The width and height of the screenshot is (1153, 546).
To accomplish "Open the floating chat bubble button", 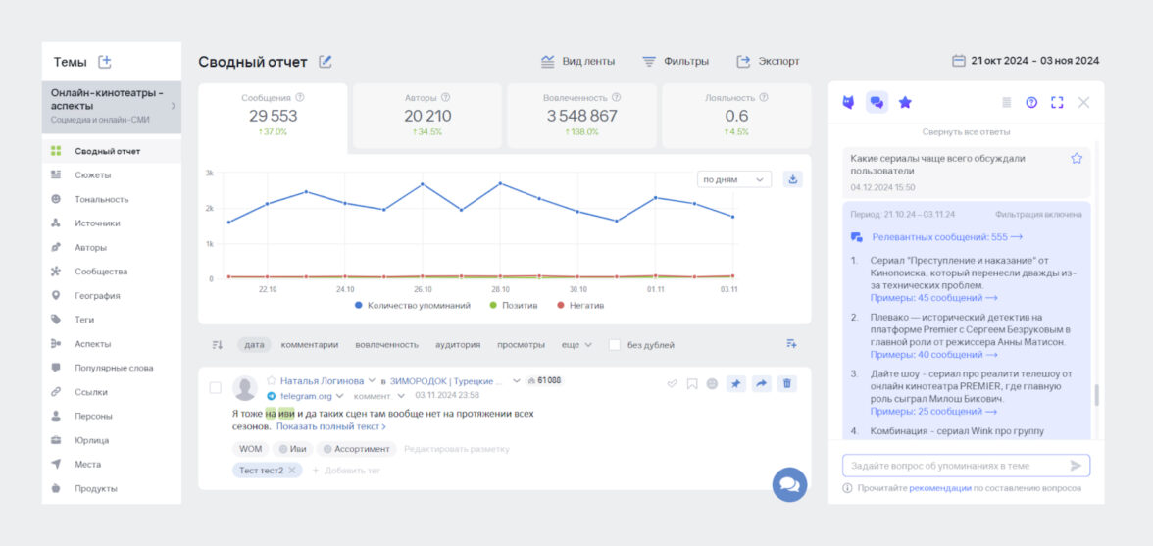I will pyautogui.click(x=789, y=484).
